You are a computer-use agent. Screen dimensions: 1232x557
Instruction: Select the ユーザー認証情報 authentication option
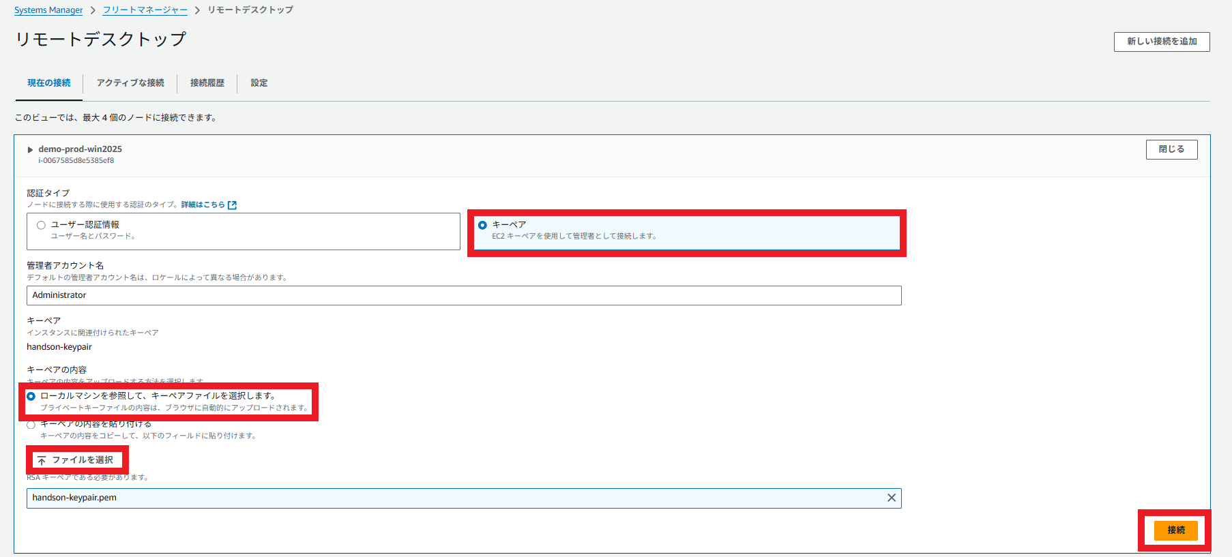42,225
